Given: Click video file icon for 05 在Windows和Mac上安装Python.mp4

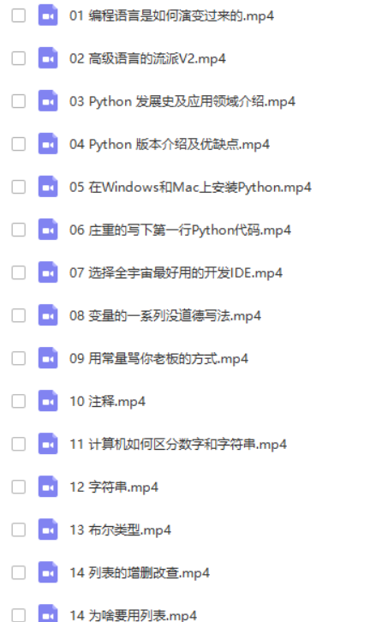Looking at the screenshot, I should tap(48, 187).
